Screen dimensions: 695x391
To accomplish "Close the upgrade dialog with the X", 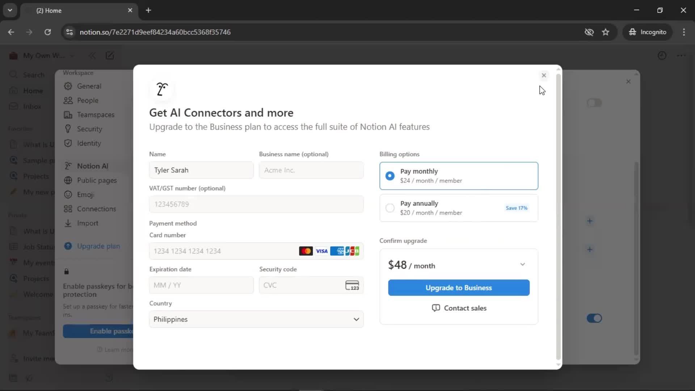I will (x=544, y=75).
